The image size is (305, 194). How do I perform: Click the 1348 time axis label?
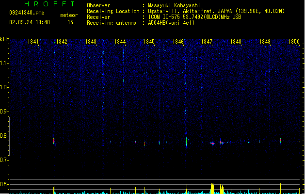click(x=236, y=41)
